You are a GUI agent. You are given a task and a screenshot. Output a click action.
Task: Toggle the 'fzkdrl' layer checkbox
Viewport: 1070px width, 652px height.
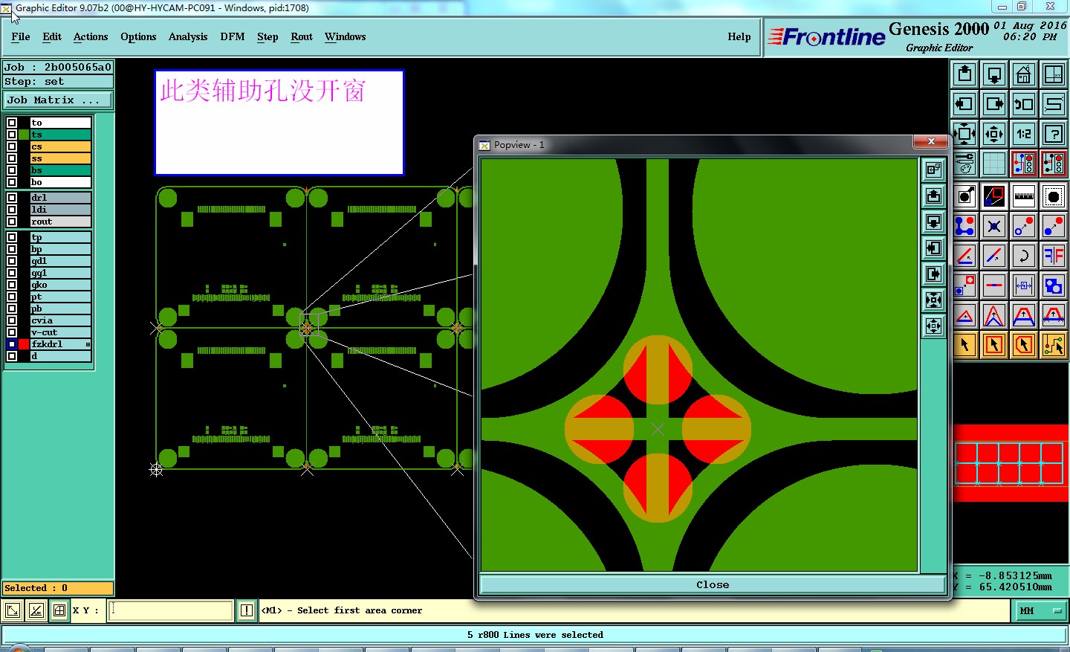coord(12,344)
